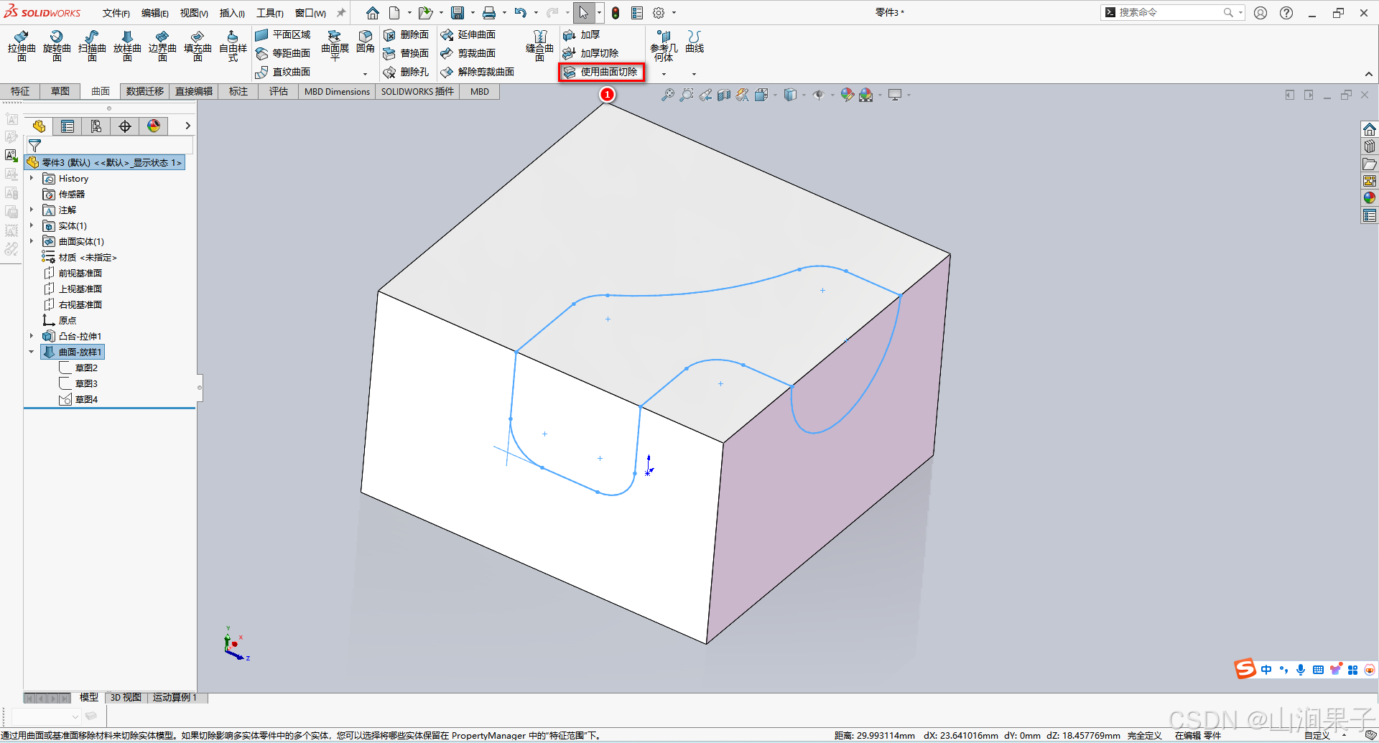Select the 拉伸曲面 extruded surface tool
Screen dimensions: 1379x743
click(22, 46)
